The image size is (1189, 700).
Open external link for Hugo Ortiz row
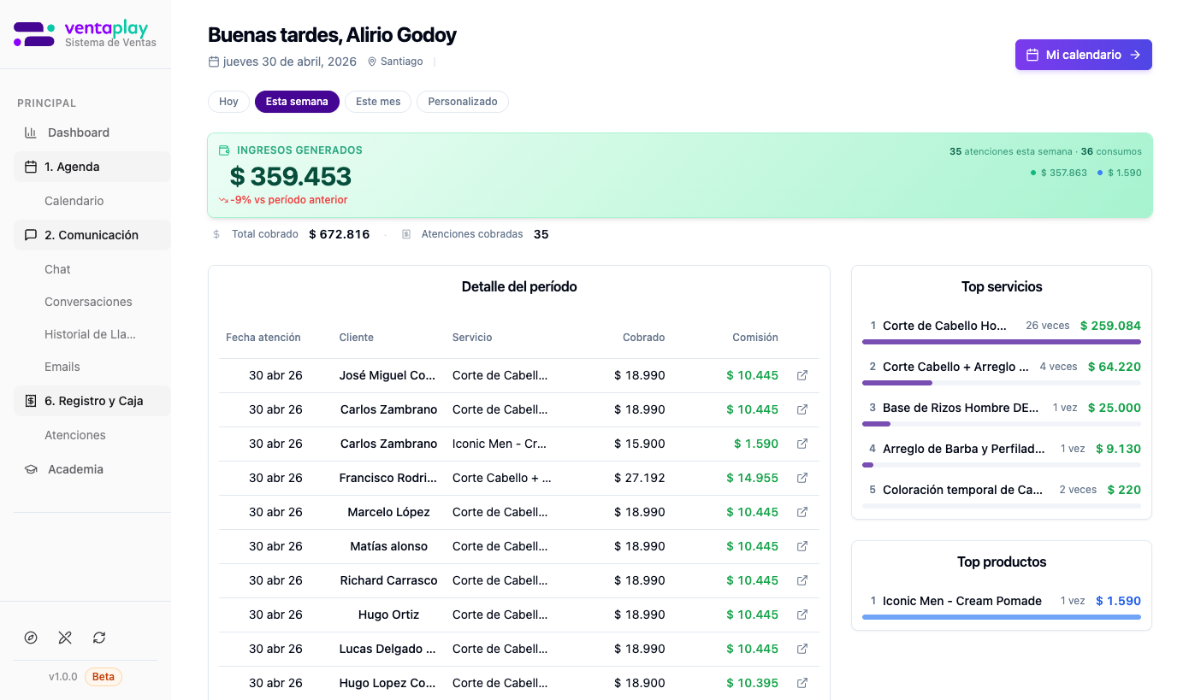(802, 615)
